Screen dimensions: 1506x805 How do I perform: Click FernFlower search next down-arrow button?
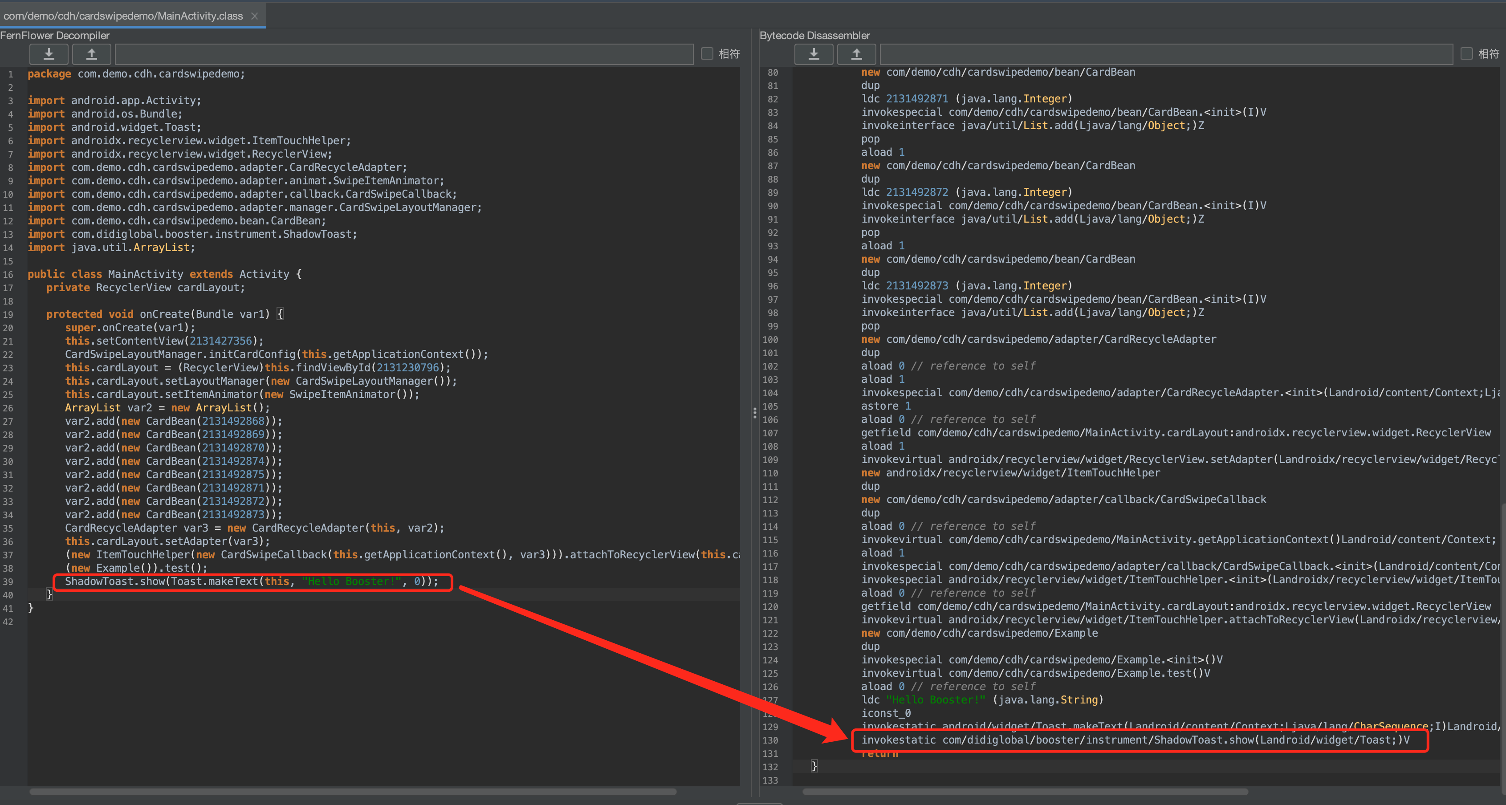click(x=49, y=54)
